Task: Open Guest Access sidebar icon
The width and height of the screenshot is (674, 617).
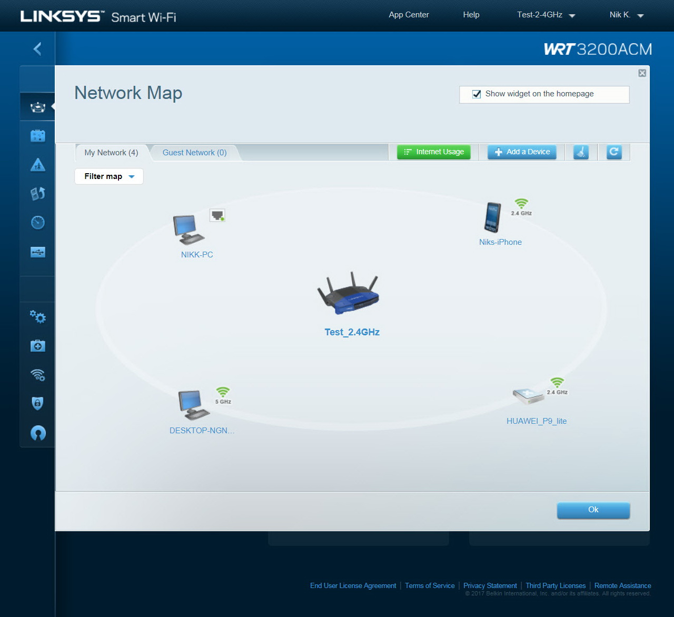Action: pyautogui.click(x=38, y=136)
